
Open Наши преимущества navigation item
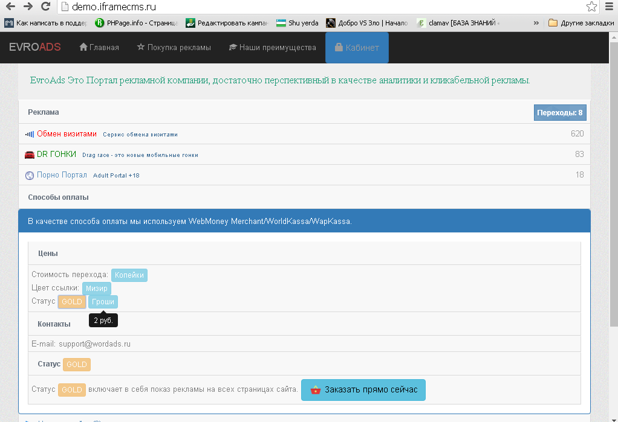click(272, 47)
